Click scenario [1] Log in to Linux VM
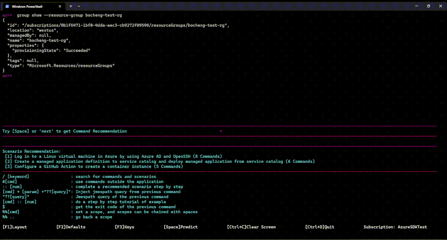Screen dimensions: 447x240 113,157
